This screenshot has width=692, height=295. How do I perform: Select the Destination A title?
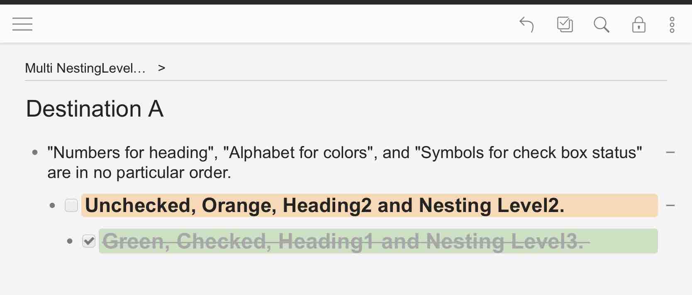(x=95, y=109)
